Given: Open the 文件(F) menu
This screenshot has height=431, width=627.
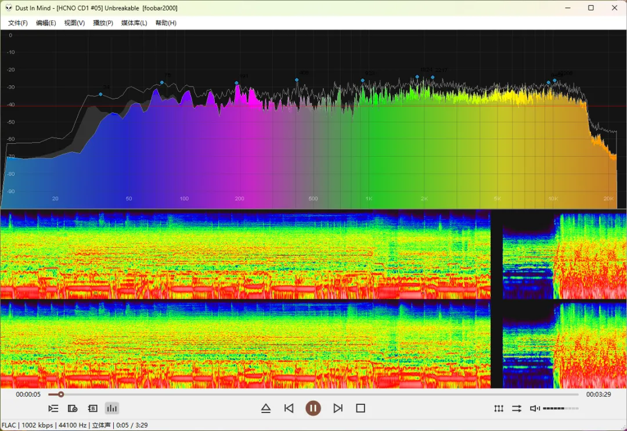Looking at the screenshot, I should point(17,23).
